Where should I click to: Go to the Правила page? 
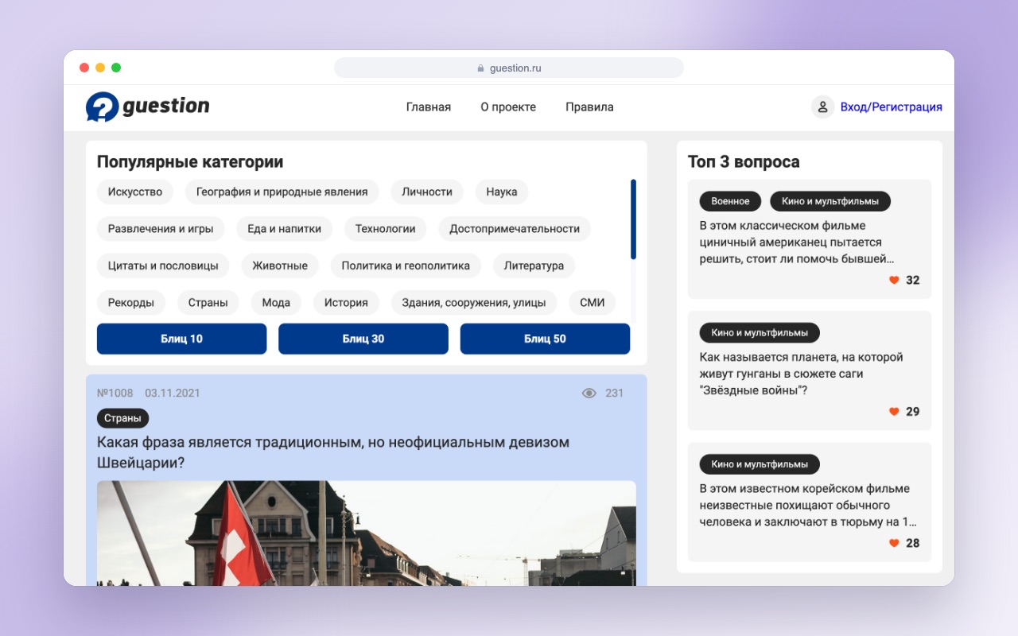pos(589,107)
